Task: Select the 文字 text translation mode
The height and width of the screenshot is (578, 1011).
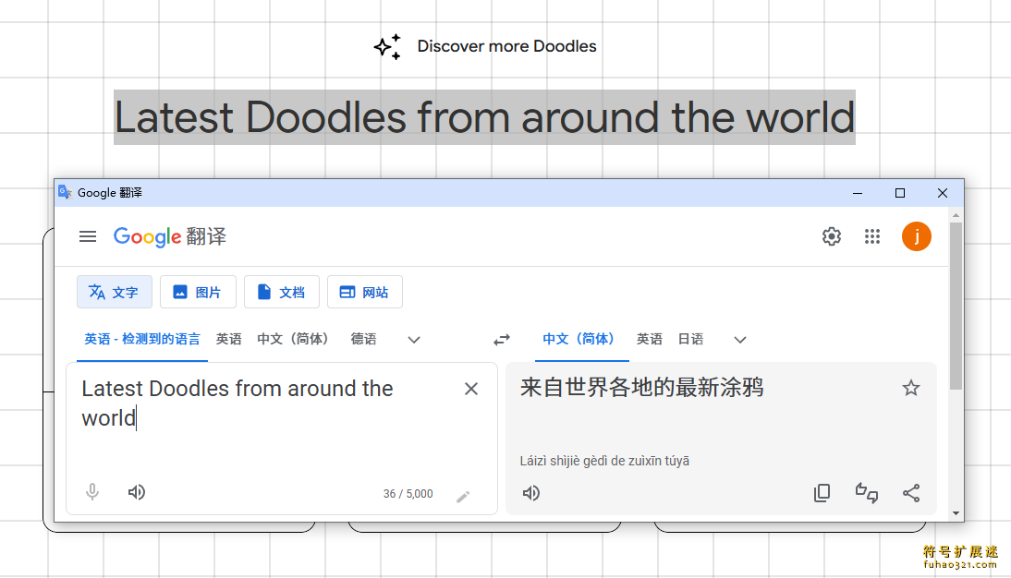Action: coord(115,292)
